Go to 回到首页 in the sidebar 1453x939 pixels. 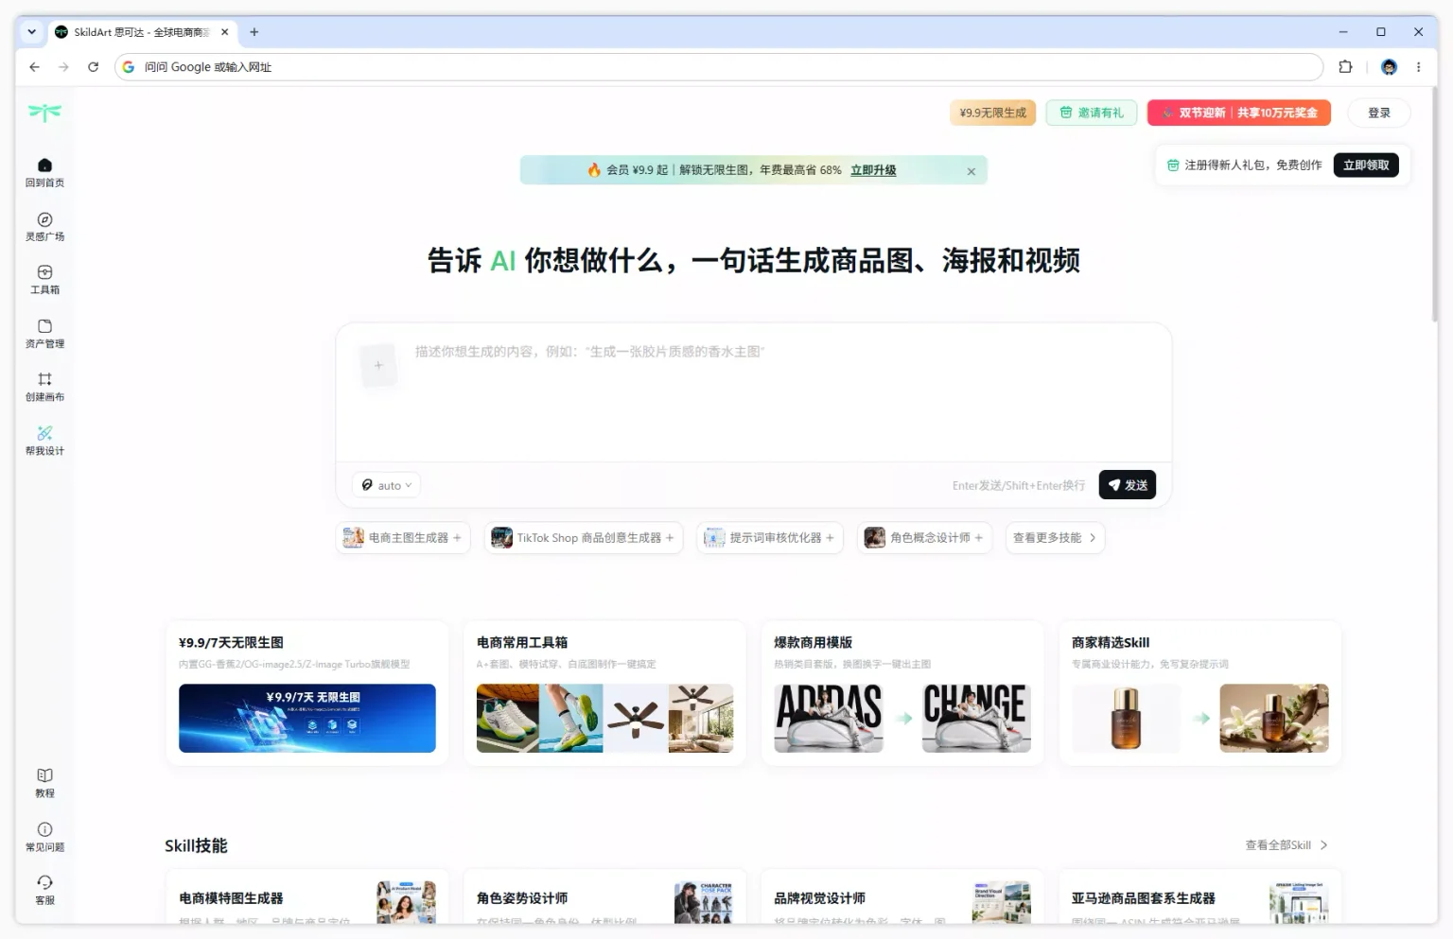pos(44,173)
